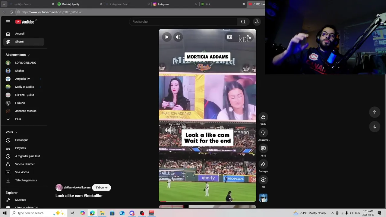Go to the previous Short with up arrow
The image size is (386, 217).
(x=375, y=112)
